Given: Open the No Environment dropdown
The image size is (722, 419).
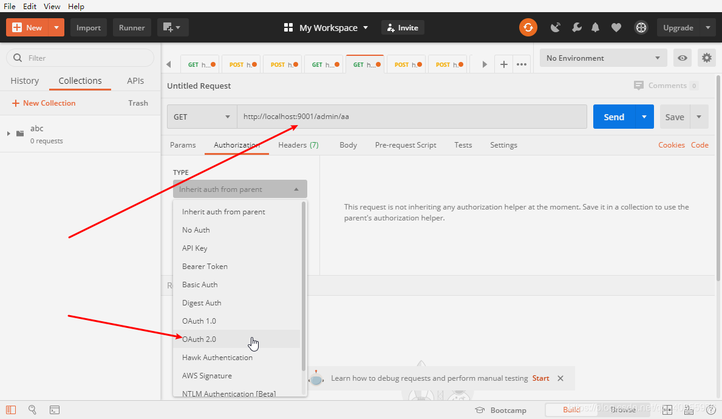Looking at the screenshot, I should (x=602, y=58).
